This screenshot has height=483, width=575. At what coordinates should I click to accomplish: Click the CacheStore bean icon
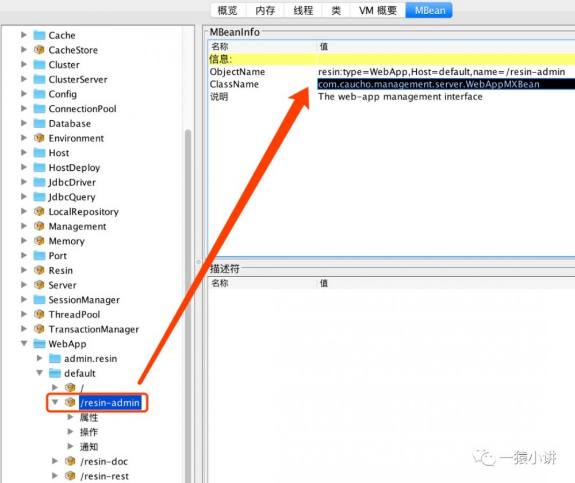(x=39, y=50)
